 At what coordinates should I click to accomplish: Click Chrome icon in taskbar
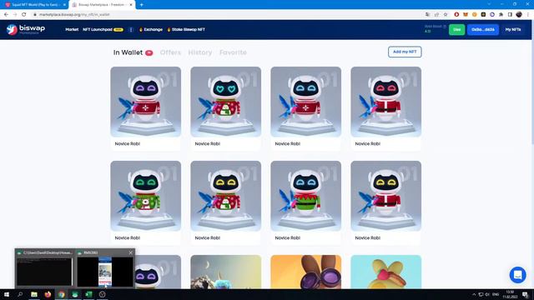point(61,294)
